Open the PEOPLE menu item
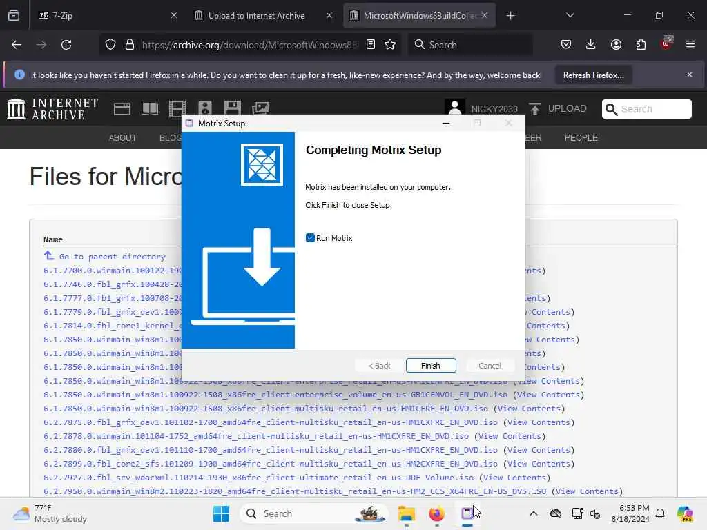707x530 pixels. (x=581, y=138)
